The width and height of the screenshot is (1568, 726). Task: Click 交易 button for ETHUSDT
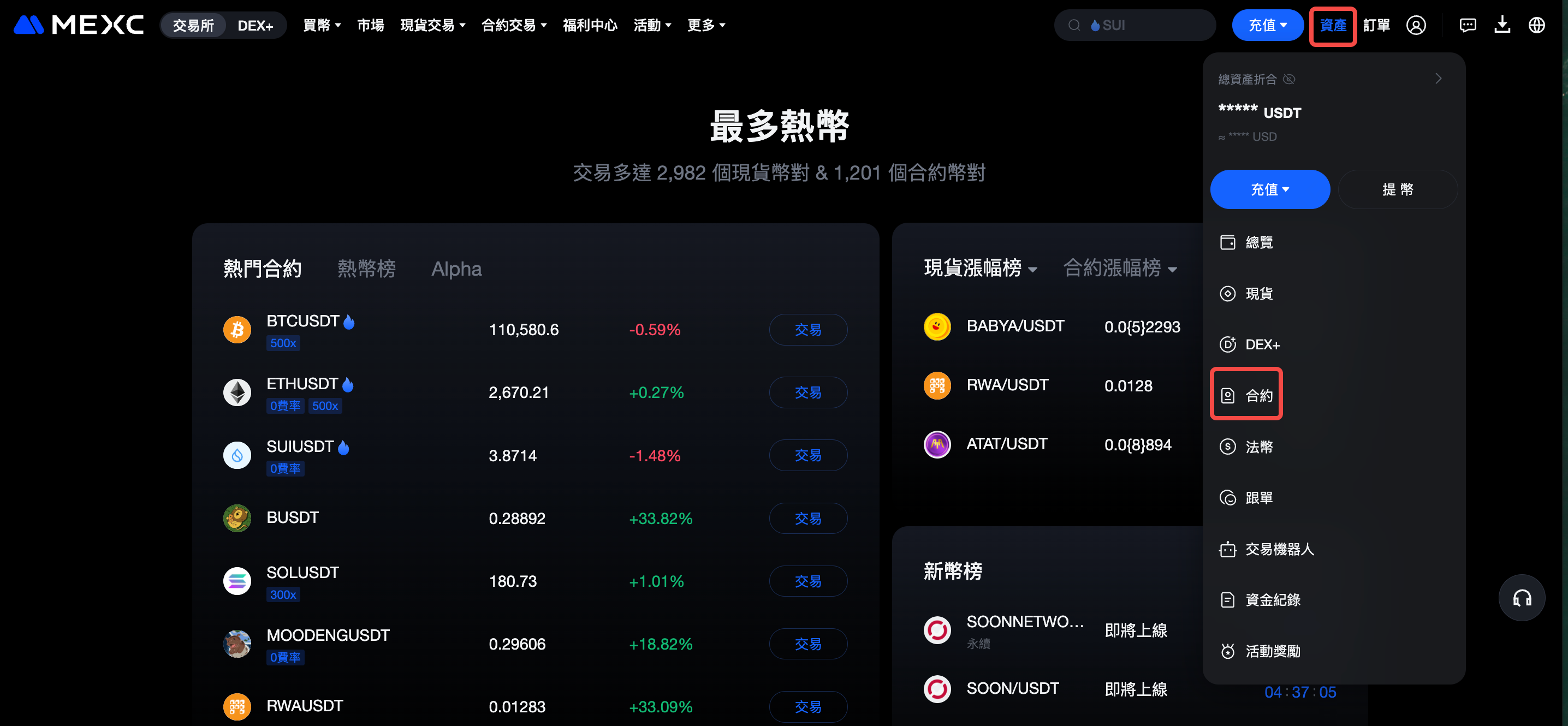pyautogui.click(x=807, y=392)
